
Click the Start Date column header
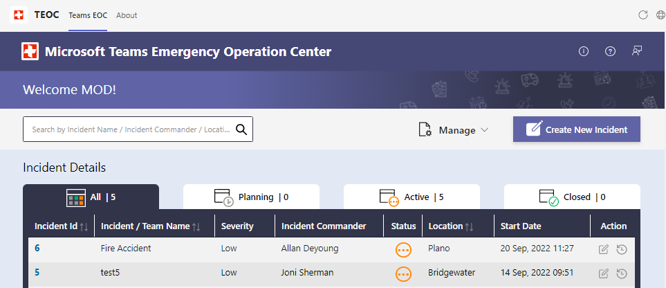coord(521,226)
